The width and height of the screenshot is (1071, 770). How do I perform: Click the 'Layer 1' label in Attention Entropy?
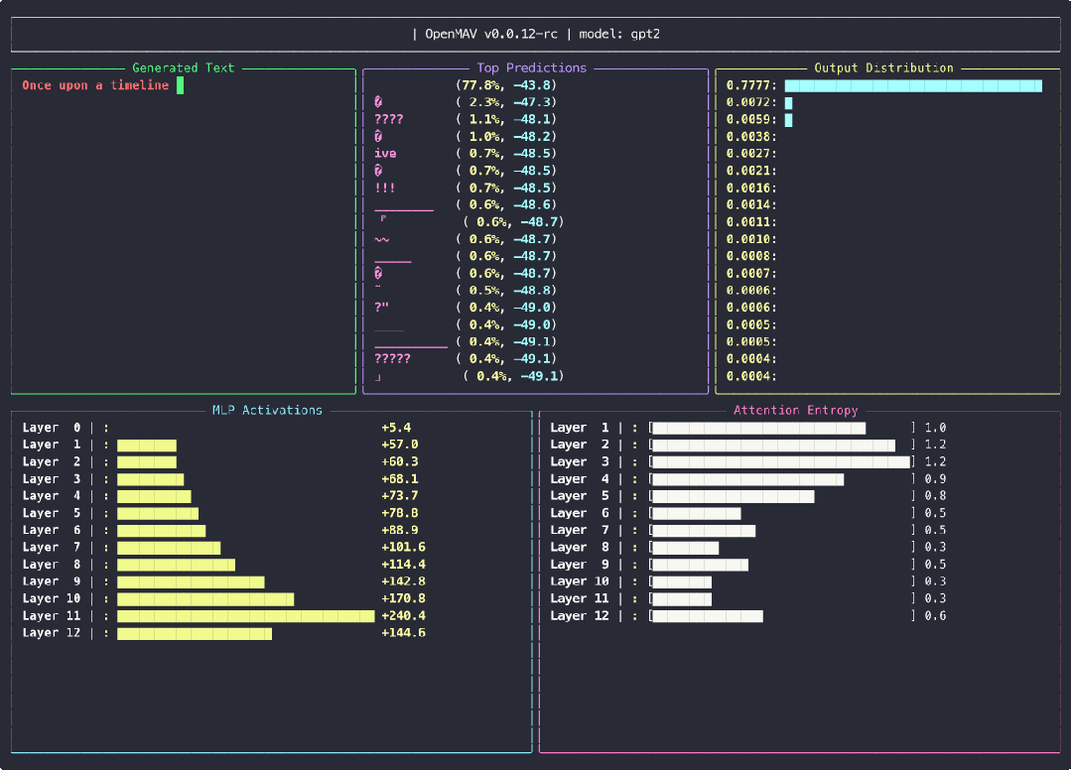click(x=580, y=428)
